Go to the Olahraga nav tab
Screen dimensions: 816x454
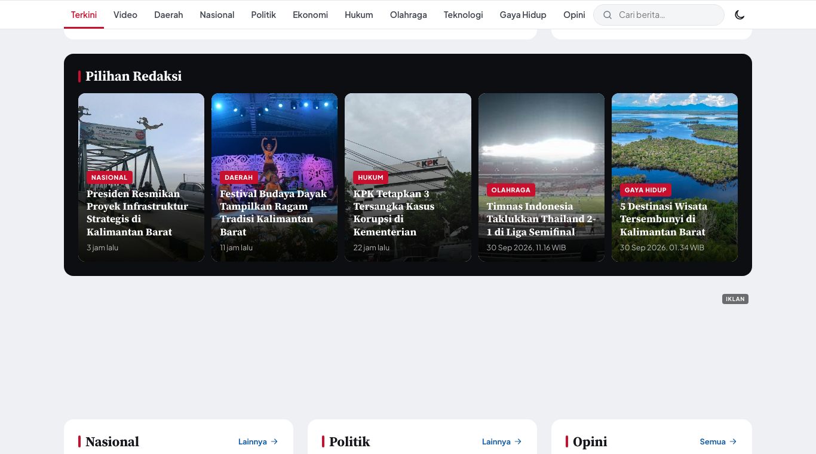click(409, 15)
